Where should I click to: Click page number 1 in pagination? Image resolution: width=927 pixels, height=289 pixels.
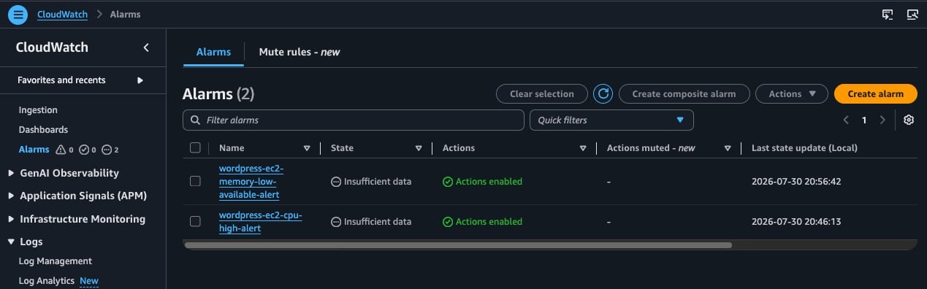[x=864, y=120]
